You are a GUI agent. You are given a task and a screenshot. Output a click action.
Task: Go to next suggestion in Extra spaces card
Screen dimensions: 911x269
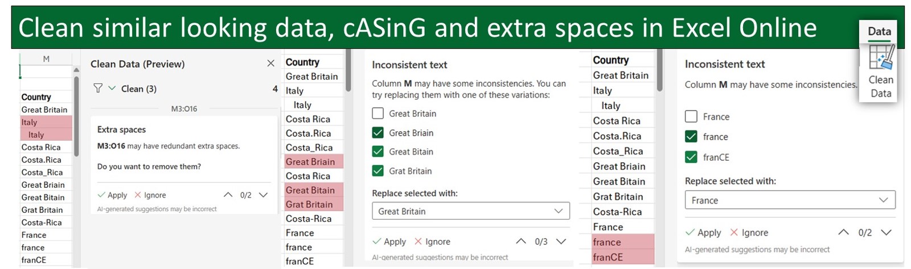[x=263, y=195]
